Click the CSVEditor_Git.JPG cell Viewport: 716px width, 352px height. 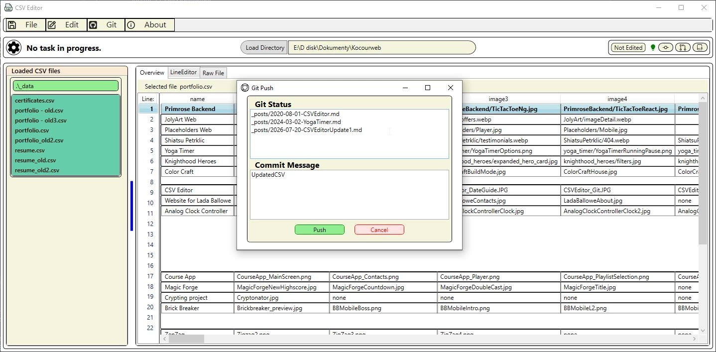point(617,190)
